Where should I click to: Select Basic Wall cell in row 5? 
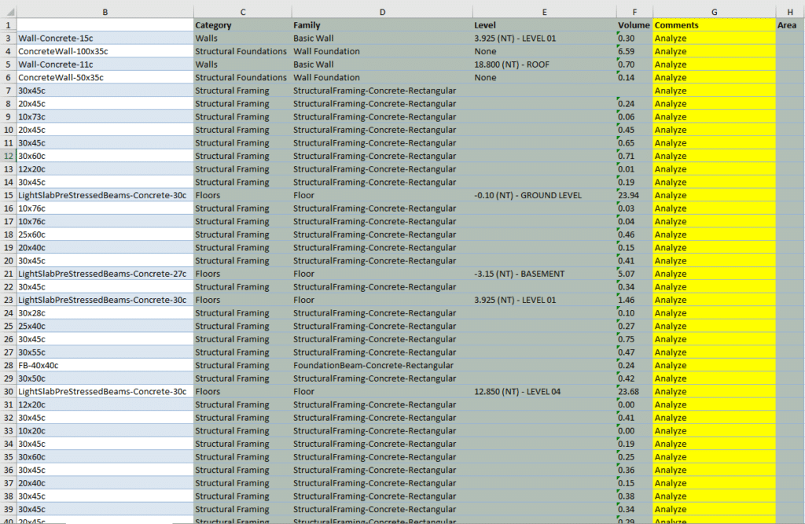(x=382, y=65)
